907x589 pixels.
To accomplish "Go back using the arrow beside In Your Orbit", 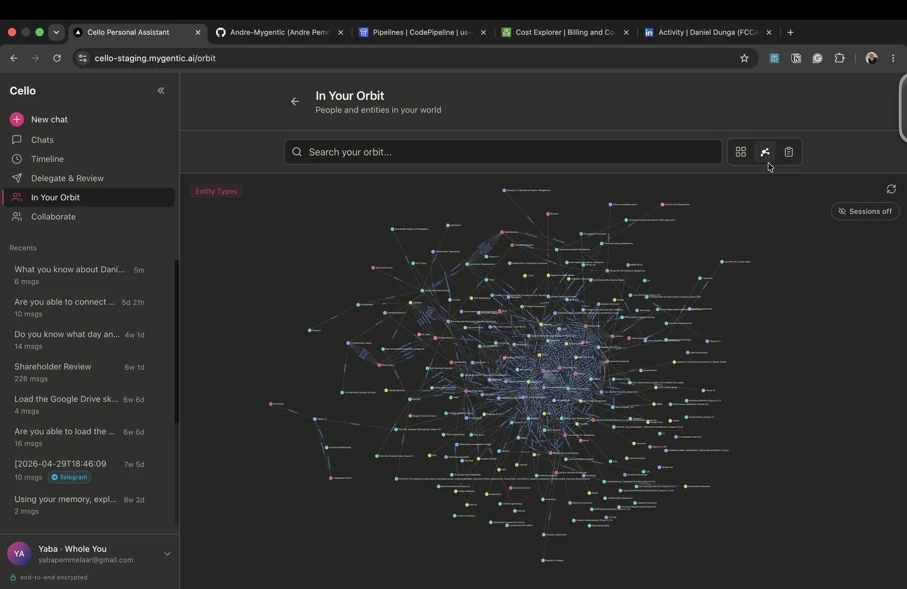I will (x=295, y=101).
